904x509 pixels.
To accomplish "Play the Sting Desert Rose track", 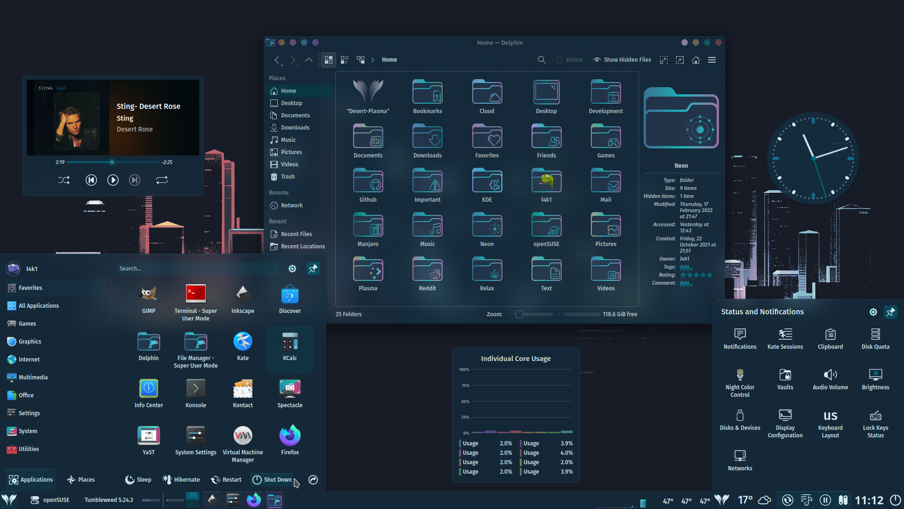I will (x=113, y=180).
